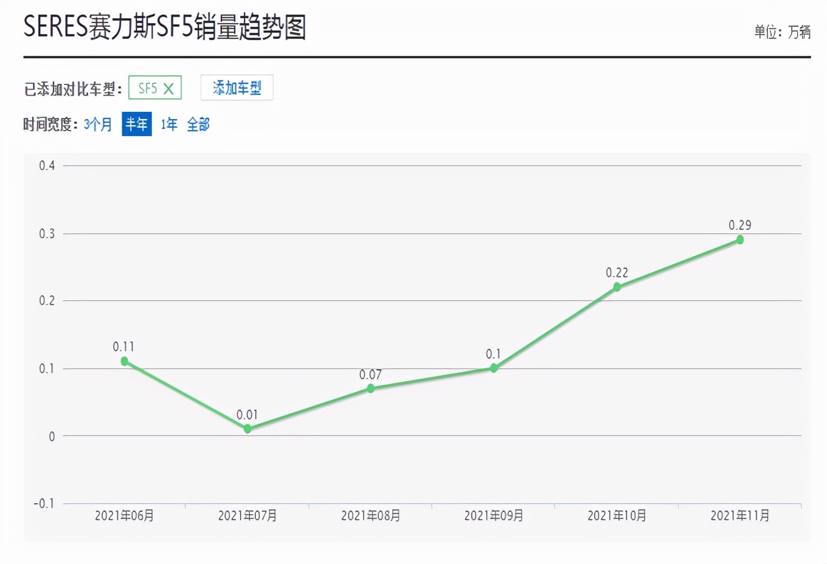The width and height of the screenshot is (827, 564).
Task: Click the 2021年11月 data point 0.29
Action: pyautogui.click(x=740, y=239)
